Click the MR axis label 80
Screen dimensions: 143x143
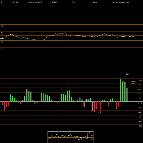point(140,85)
